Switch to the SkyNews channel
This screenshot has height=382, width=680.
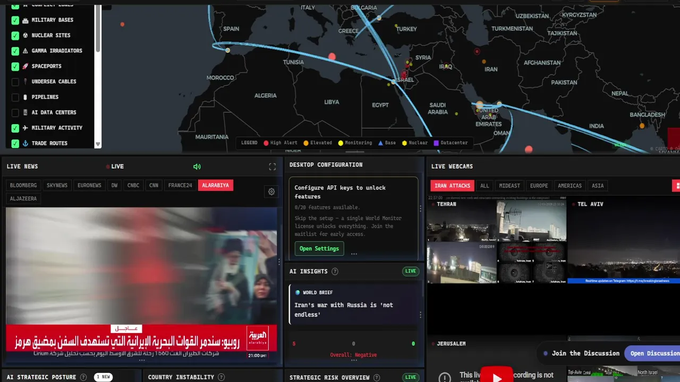(x=57, y=186)
